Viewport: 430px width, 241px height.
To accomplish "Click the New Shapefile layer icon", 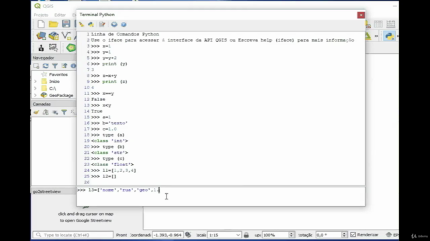I will pyautogui.click(x=66, y=35).
